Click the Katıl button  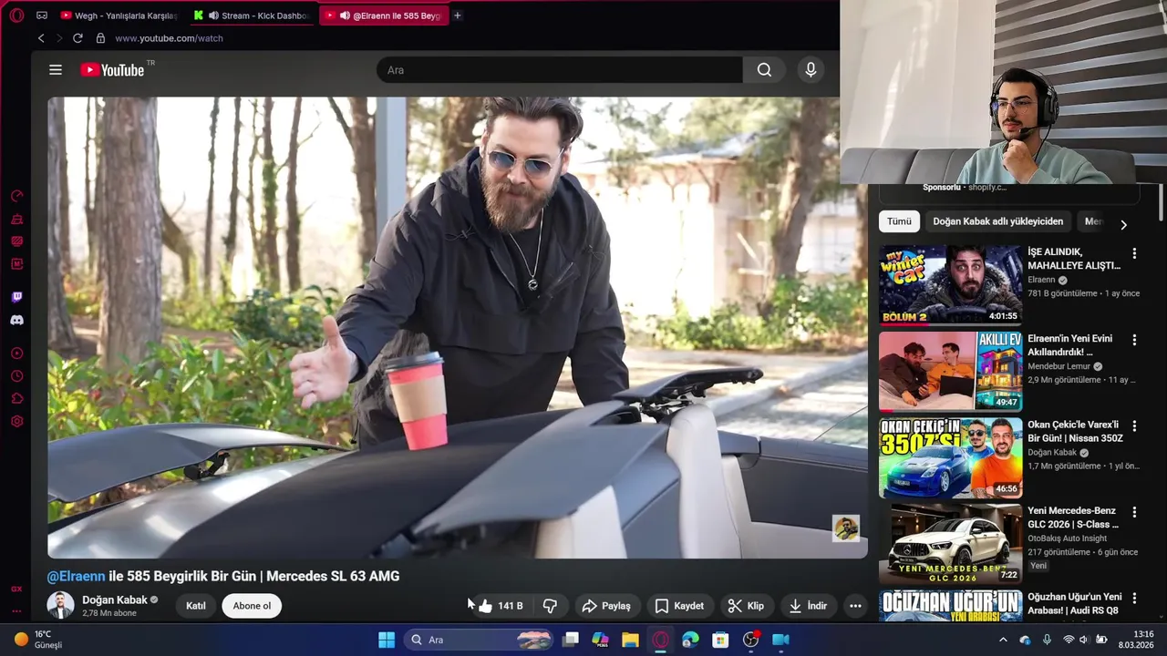pyautogui.click(x=196, y=606)
